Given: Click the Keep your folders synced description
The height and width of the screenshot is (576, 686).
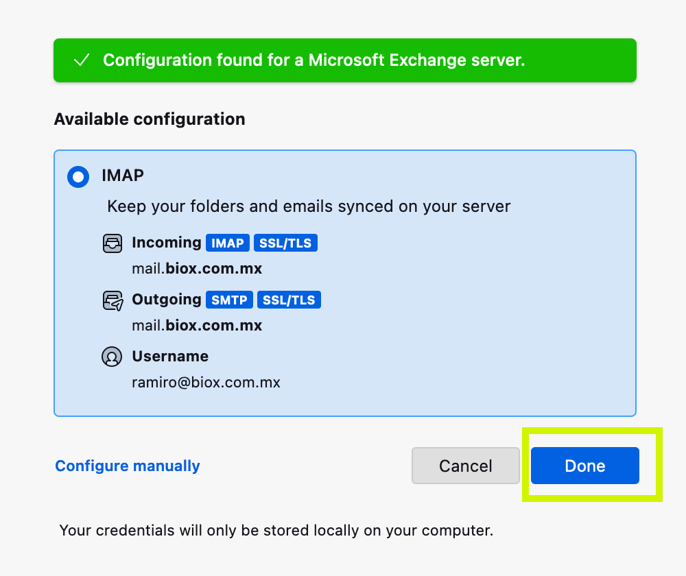Looking at the screenshot, I should click(x=309, y=206).
